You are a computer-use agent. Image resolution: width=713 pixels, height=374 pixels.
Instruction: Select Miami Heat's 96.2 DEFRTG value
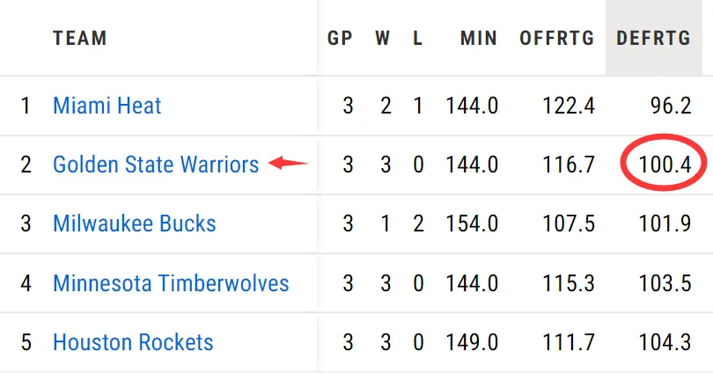coord(671,106)
